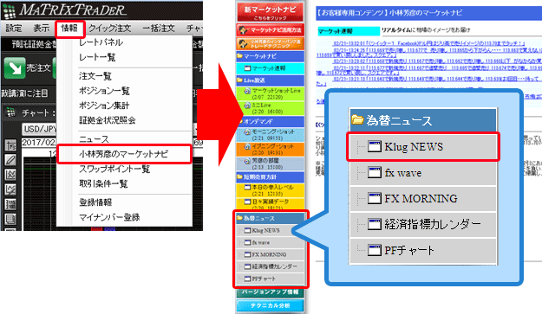Select the pencil drawing tool in chart sidebar
The image size is (542, 314).
[x=10, y=160]
